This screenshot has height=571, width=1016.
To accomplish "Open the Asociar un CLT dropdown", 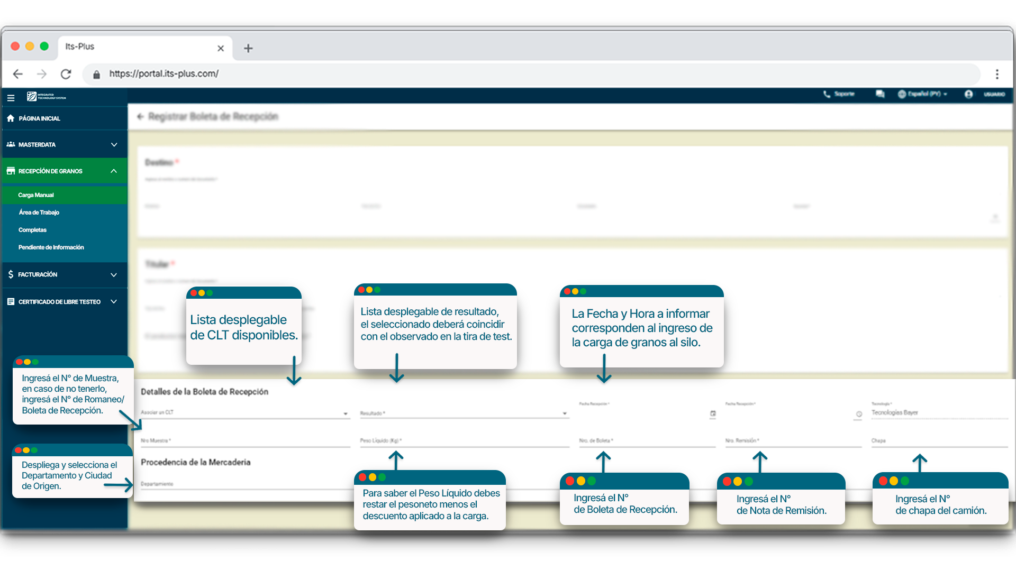I will 244,413.
